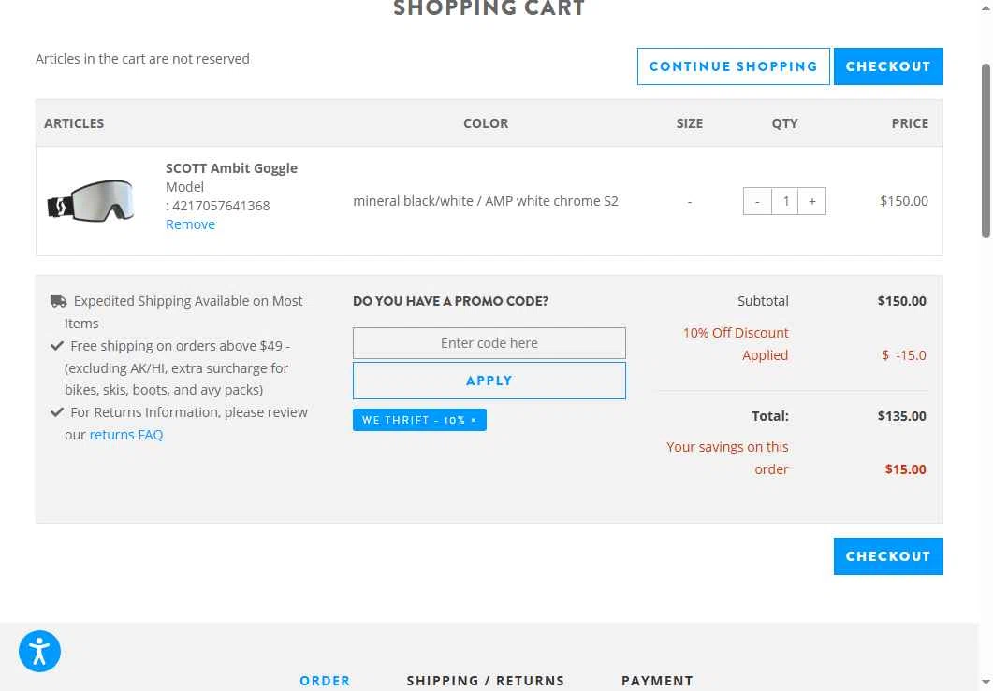Switch to Shipping / Returns footer tab

click(x=485, y=681)
